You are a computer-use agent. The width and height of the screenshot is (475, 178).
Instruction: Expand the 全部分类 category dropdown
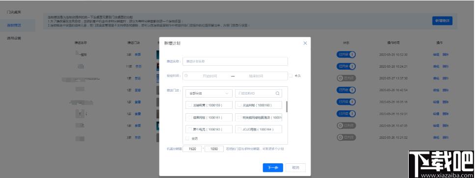pos(209,93)
